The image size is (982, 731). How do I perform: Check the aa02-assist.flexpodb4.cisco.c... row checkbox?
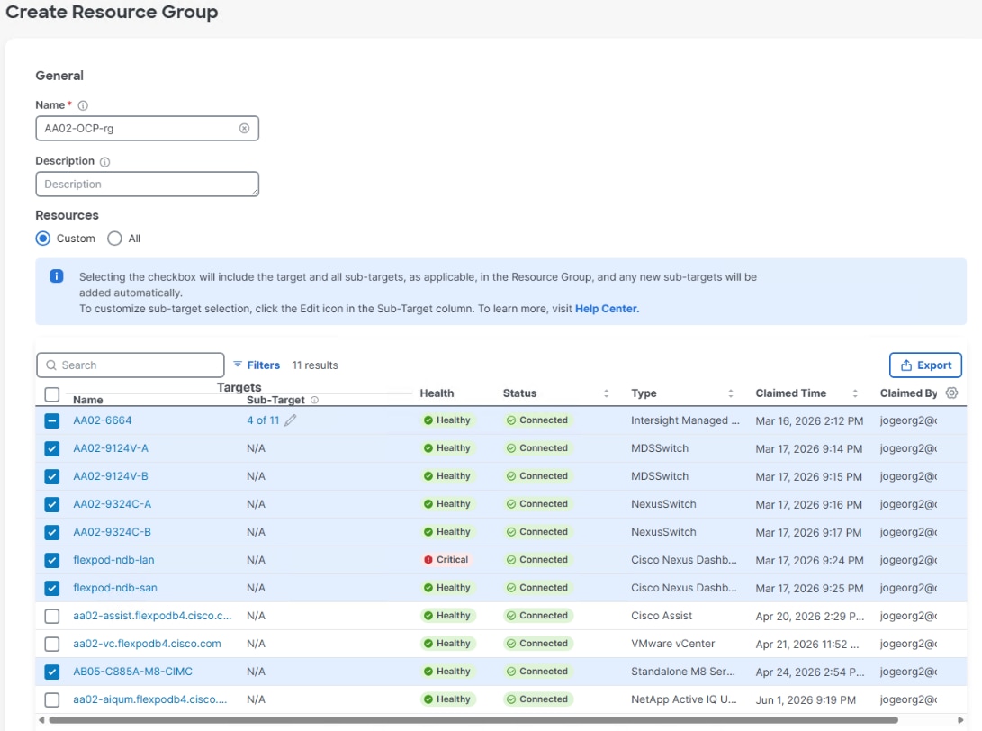(52, 617)
